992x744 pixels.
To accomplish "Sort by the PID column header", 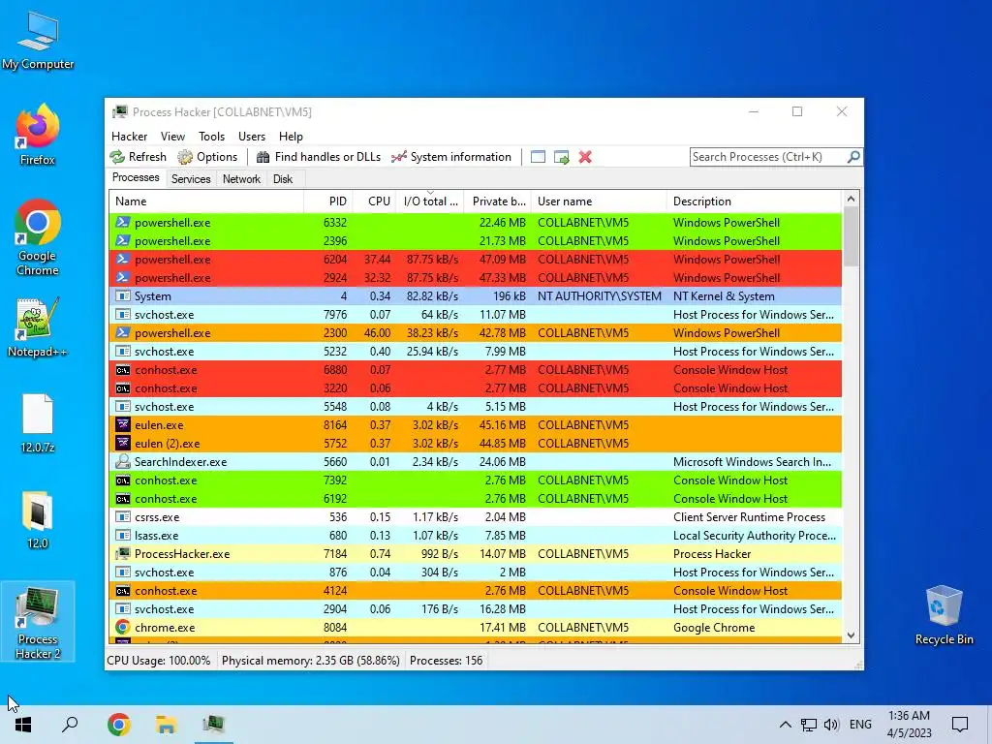I will click(328, 201).
